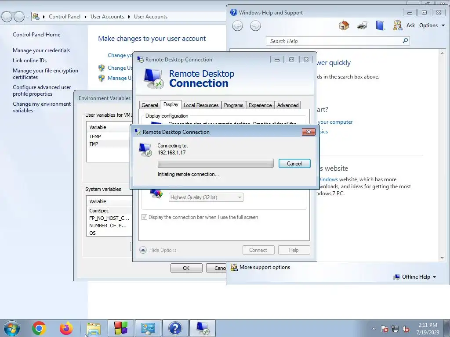Image resolution: width=450 pixels, height=337 pixels.
Task: Click the Remote Desktop Connection logo icon
Action: tap(153, 78)
